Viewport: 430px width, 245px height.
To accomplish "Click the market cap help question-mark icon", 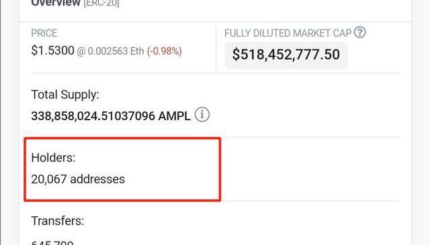I will pyautogui.click(x=359, y=32).
